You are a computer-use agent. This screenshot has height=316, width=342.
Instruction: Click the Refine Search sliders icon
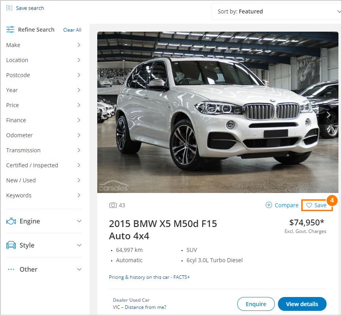click(10, 29)
